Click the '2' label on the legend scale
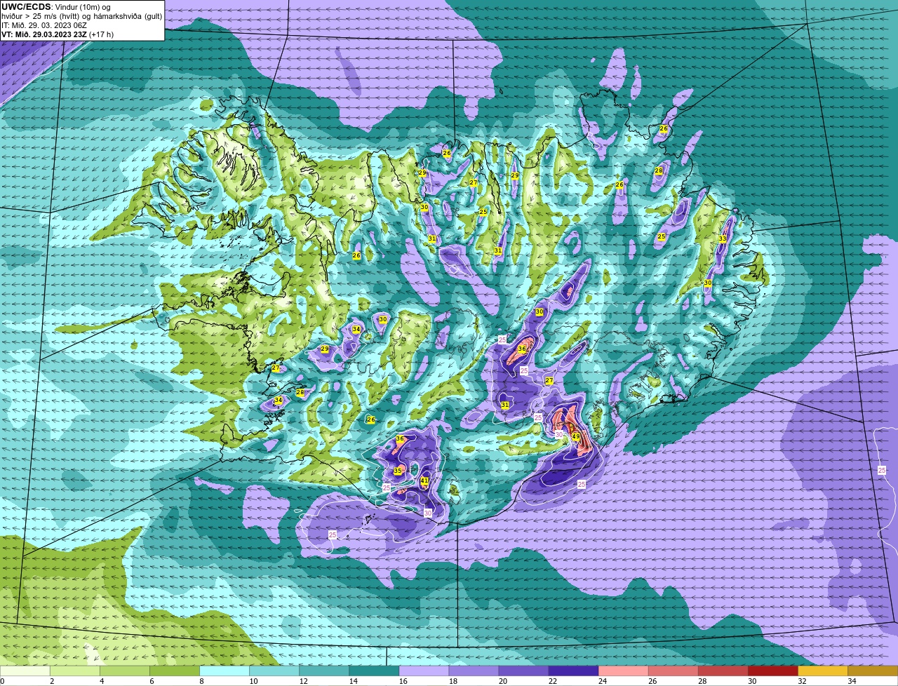The width and height of the screenshot is (898, 686). click(51, 681)
